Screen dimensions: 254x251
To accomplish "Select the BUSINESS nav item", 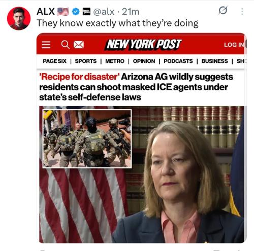I will 214,61.
